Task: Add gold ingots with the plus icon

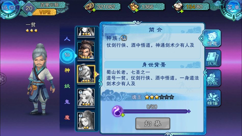Action: click(x=137, y=10)
